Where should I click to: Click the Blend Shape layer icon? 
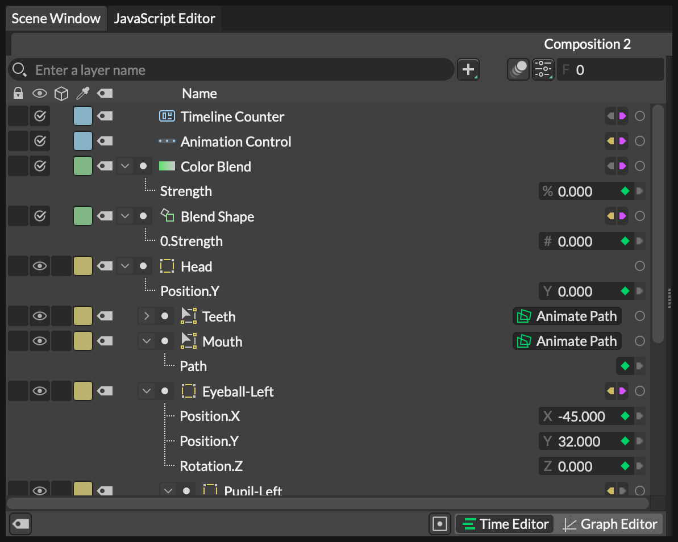coord(167,216)
